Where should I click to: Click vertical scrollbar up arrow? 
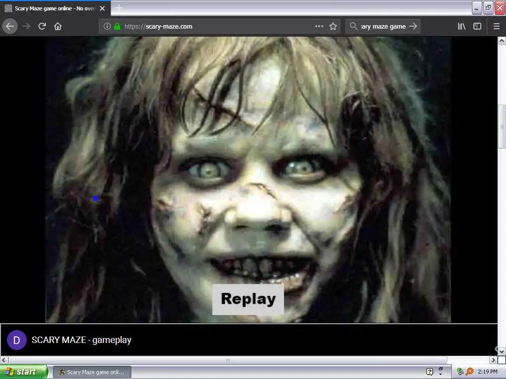(x=502, y=41)
